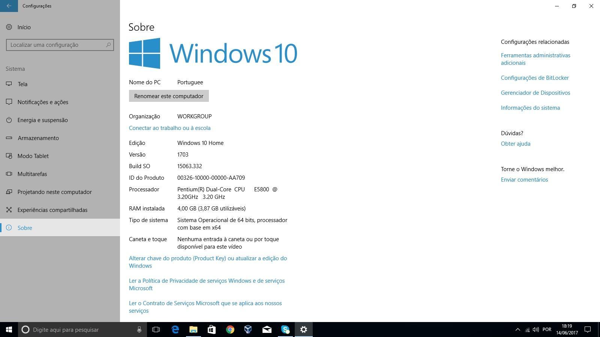
Task: Open Task View in taskbar
Action: click(x=156, y=330)
